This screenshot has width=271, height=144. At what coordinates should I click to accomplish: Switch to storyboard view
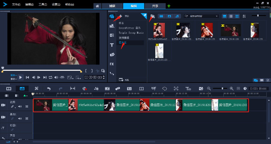pos(9,89)
